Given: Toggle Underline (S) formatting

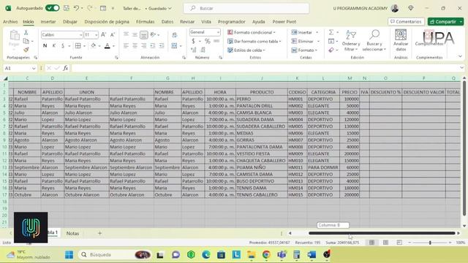Looking at the screenshot, I should pos(63,45).
